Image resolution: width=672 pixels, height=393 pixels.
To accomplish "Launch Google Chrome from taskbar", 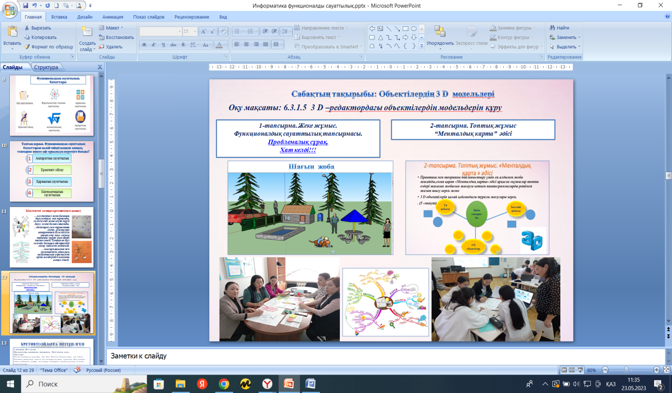I will point(224,384).
